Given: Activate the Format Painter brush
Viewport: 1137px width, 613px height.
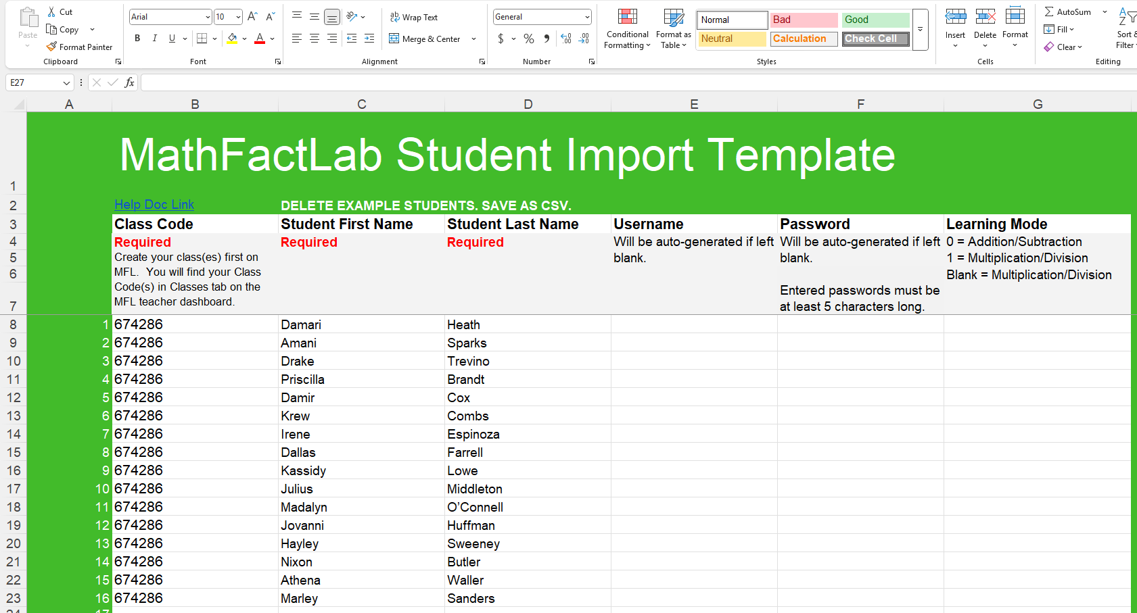Looking at the screenshot, I should point(51,47).
